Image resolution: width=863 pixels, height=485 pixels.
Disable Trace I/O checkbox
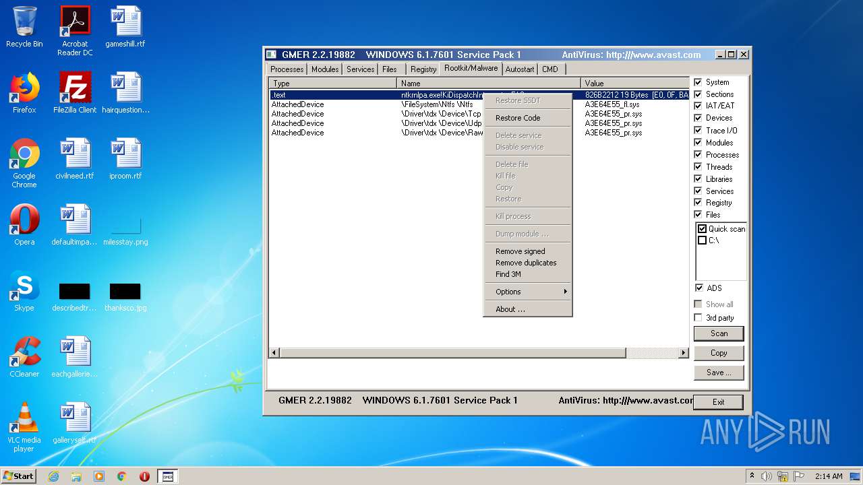pos(698,131)
